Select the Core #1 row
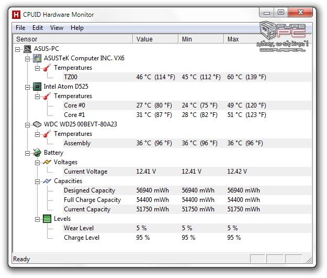Screen dimensions: 327x278 tap(187, 115)
